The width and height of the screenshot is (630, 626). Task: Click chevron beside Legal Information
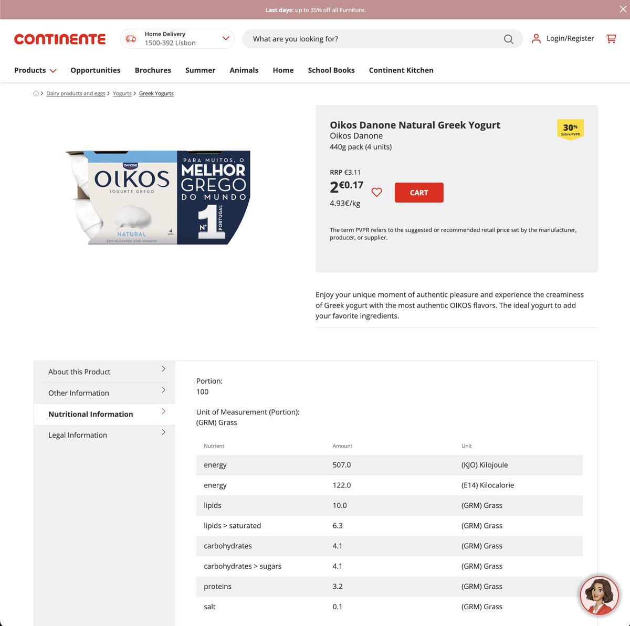pos(163,432)
